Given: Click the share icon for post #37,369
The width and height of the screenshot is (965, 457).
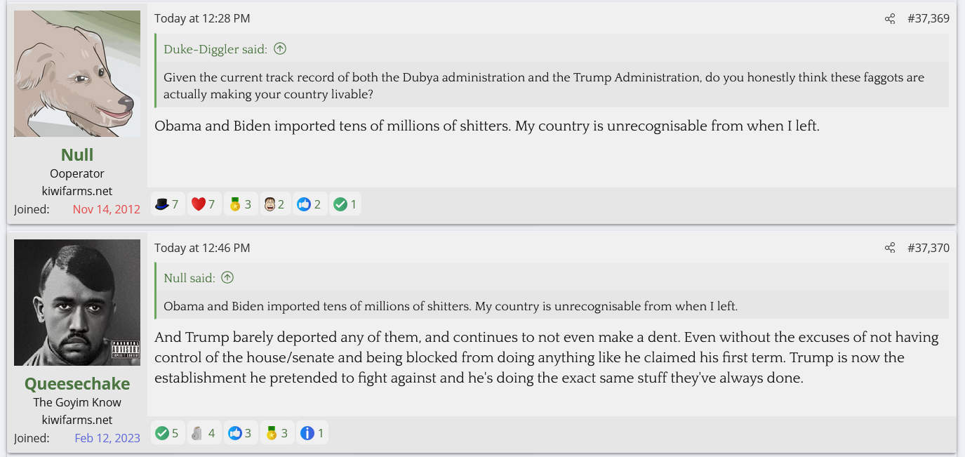Looking at the screenshot, I should point(890,19).
